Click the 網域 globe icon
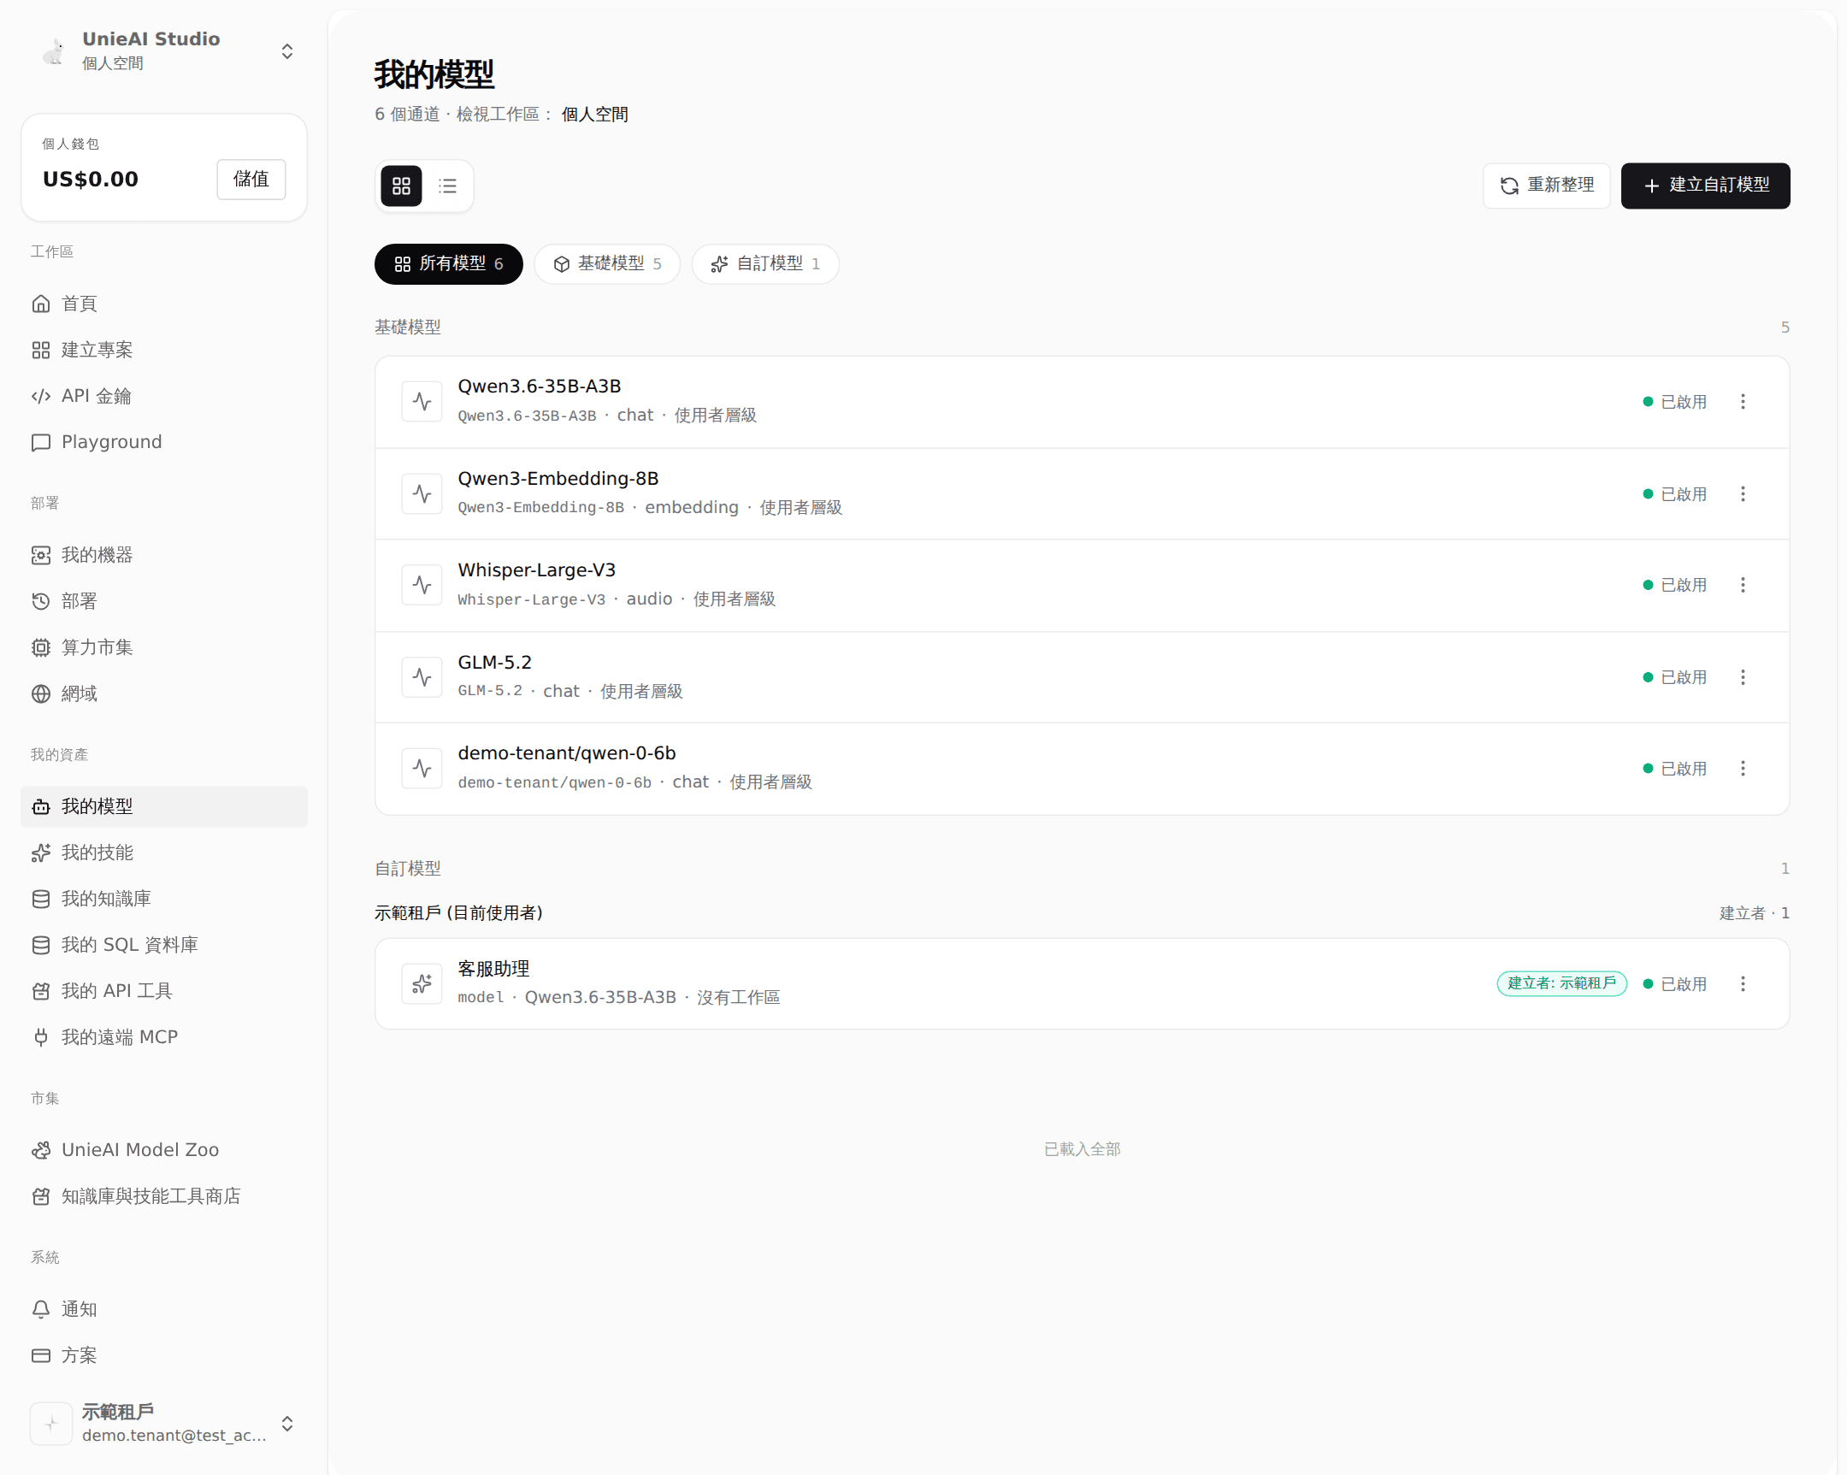 pyautogui.click(x=41, y=693)
